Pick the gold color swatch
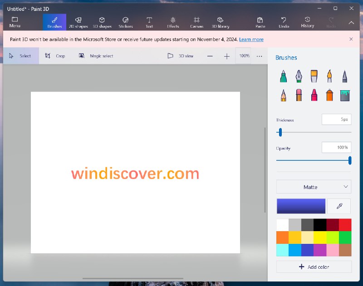 (x=295, y=237)
